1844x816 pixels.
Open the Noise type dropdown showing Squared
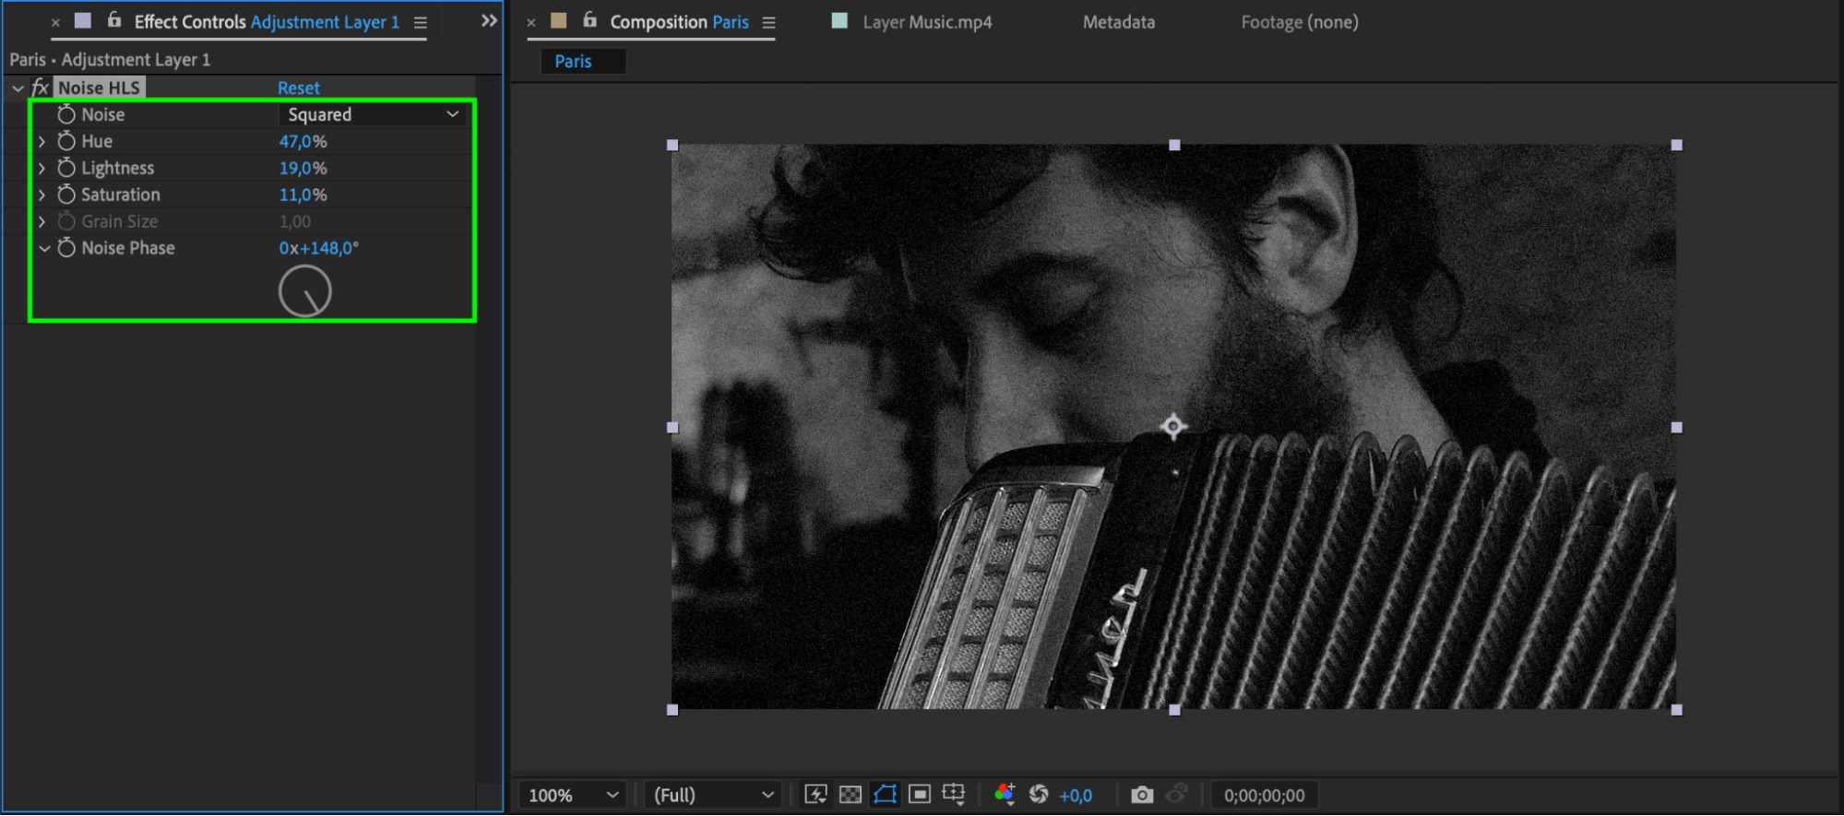[x=373, y=114]
